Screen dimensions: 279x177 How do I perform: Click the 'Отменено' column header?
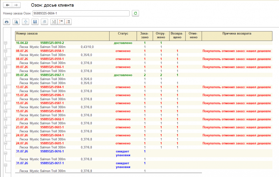193,36
